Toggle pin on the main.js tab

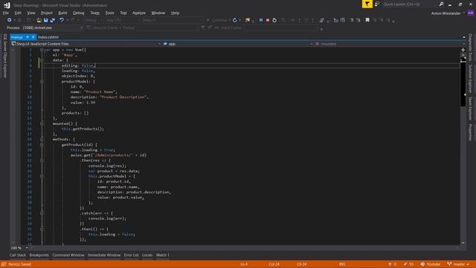point(28,37)
